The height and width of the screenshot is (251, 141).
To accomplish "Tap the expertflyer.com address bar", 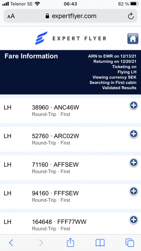I will (70, 16).
